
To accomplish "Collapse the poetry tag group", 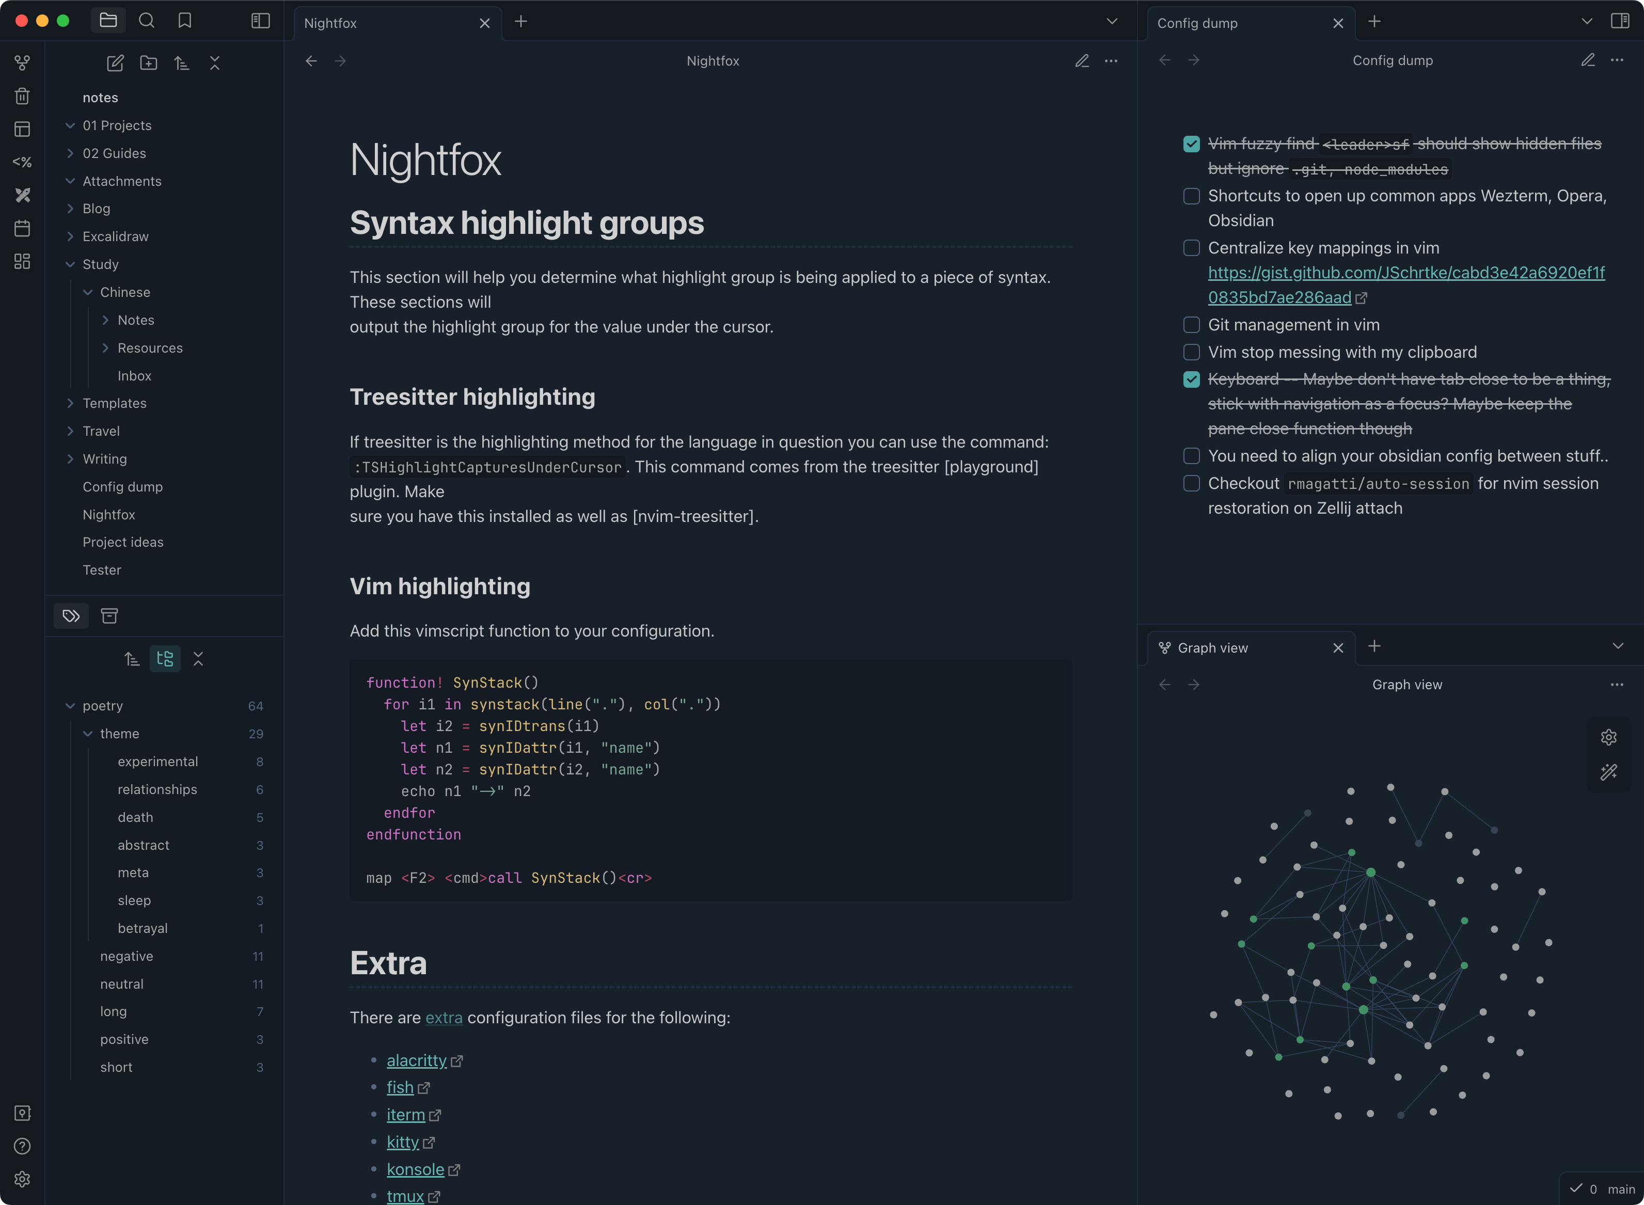I will pyautogui.click(x=70, y=705).
